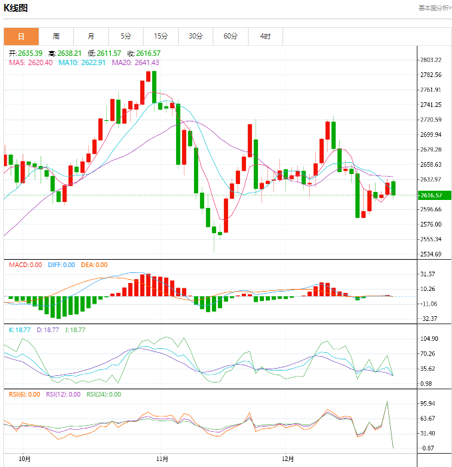Click the MA20 legend label
Image resolution: width=452 pixels, height=467 pixels.
[x=135, y=62]
